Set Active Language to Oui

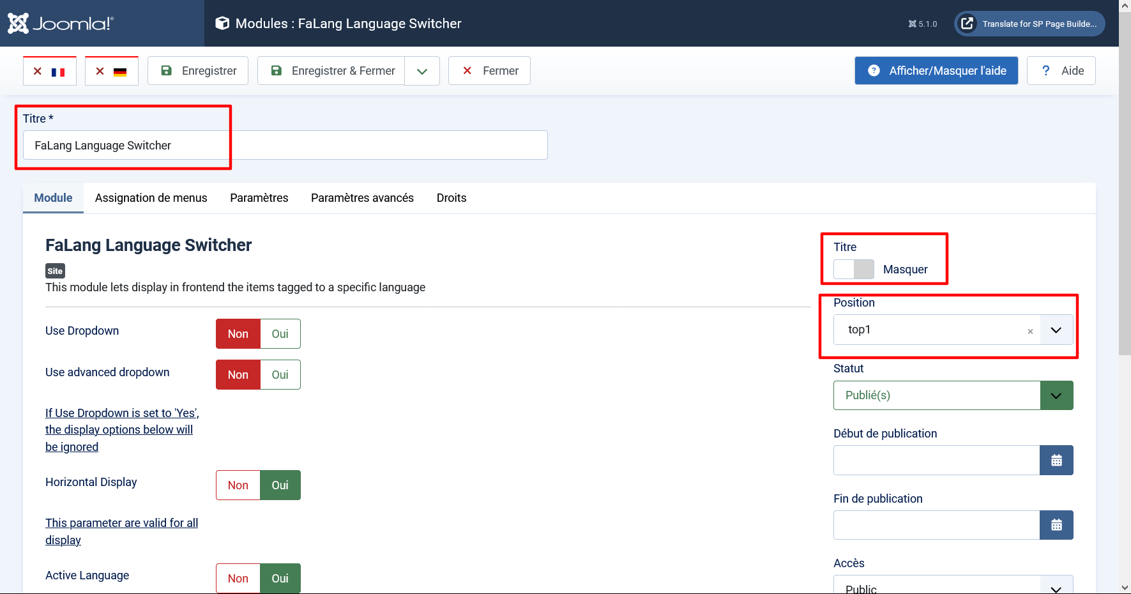[280, 579]
